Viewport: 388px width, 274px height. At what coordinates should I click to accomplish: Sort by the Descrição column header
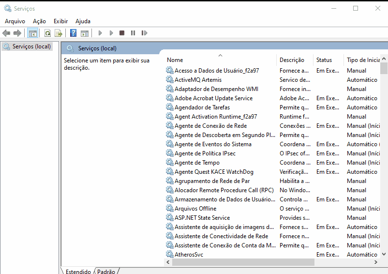295,60
